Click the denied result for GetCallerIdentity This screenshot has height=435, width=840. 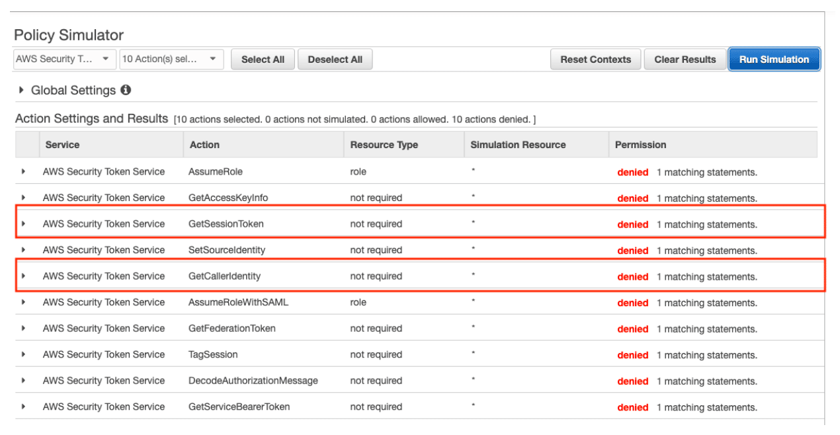pyautogui.click(x=633, y=276)
